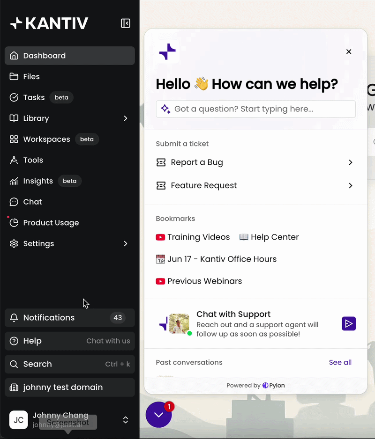Click the Search magnifier icon
This screenshot has width=375, height=439.
pos(14,364)
